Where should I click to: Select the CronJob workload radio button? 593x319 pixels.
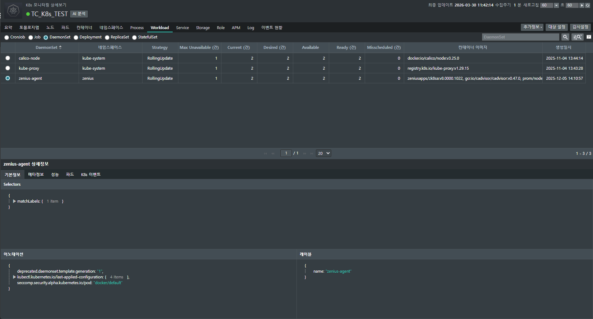(6, 37)
